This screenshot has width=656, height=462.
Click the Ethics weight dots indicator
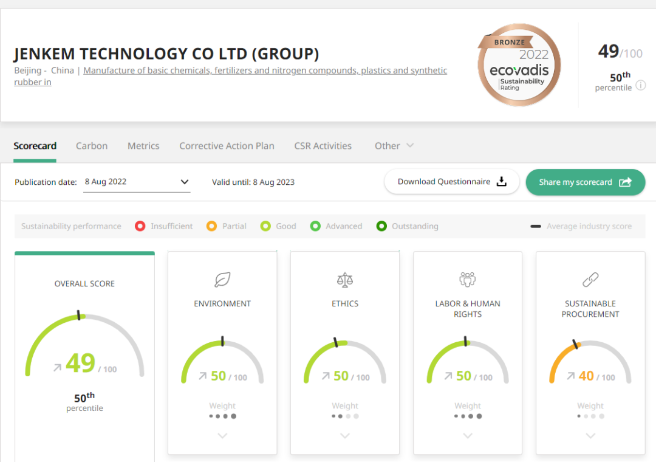click(x=345, y=416)
